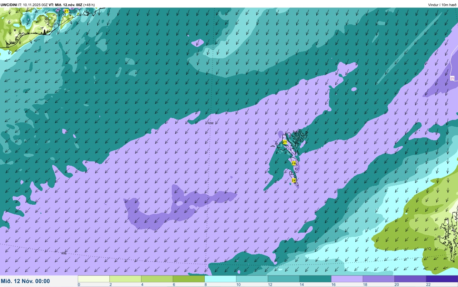
Task: Select the teal 12–14 legend swatch
Action: pyautogui.click(x=284, y=279)
